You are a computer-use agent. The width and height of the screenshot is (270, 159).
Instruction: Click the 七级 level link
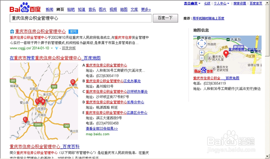(207, 4)
